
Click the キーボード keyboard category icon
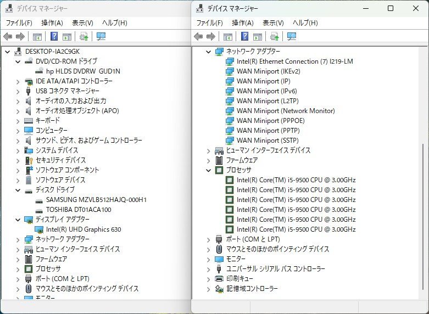(29, 121)
